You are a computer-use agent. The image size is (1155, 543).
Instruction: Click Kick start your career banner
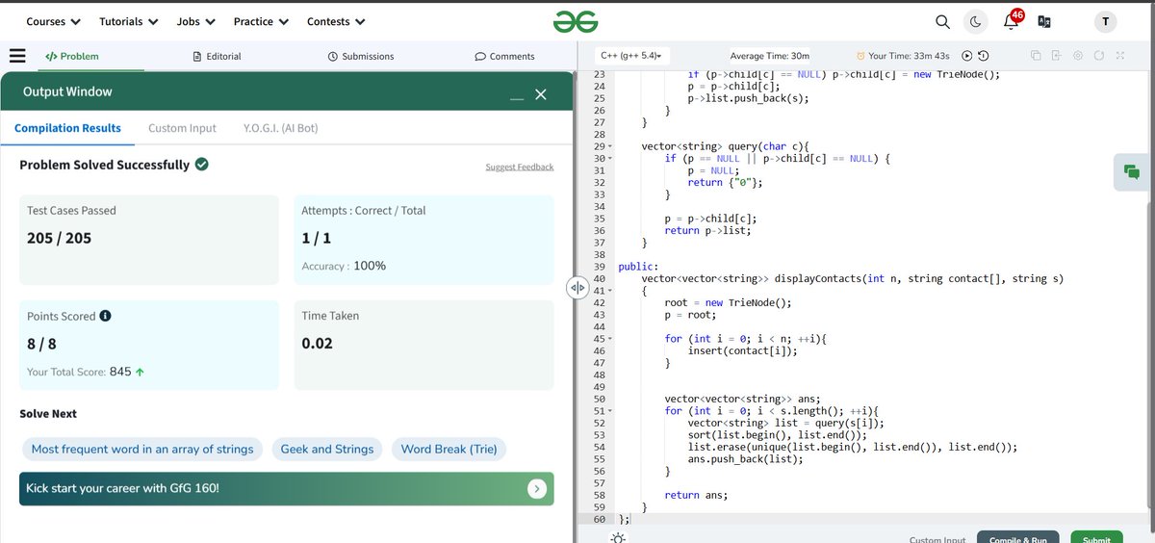point(286,489)
